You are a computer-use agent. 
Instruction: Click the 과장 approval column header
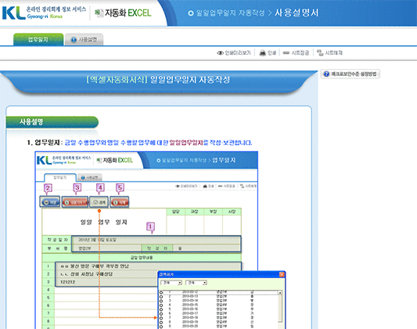click(194, 211)
